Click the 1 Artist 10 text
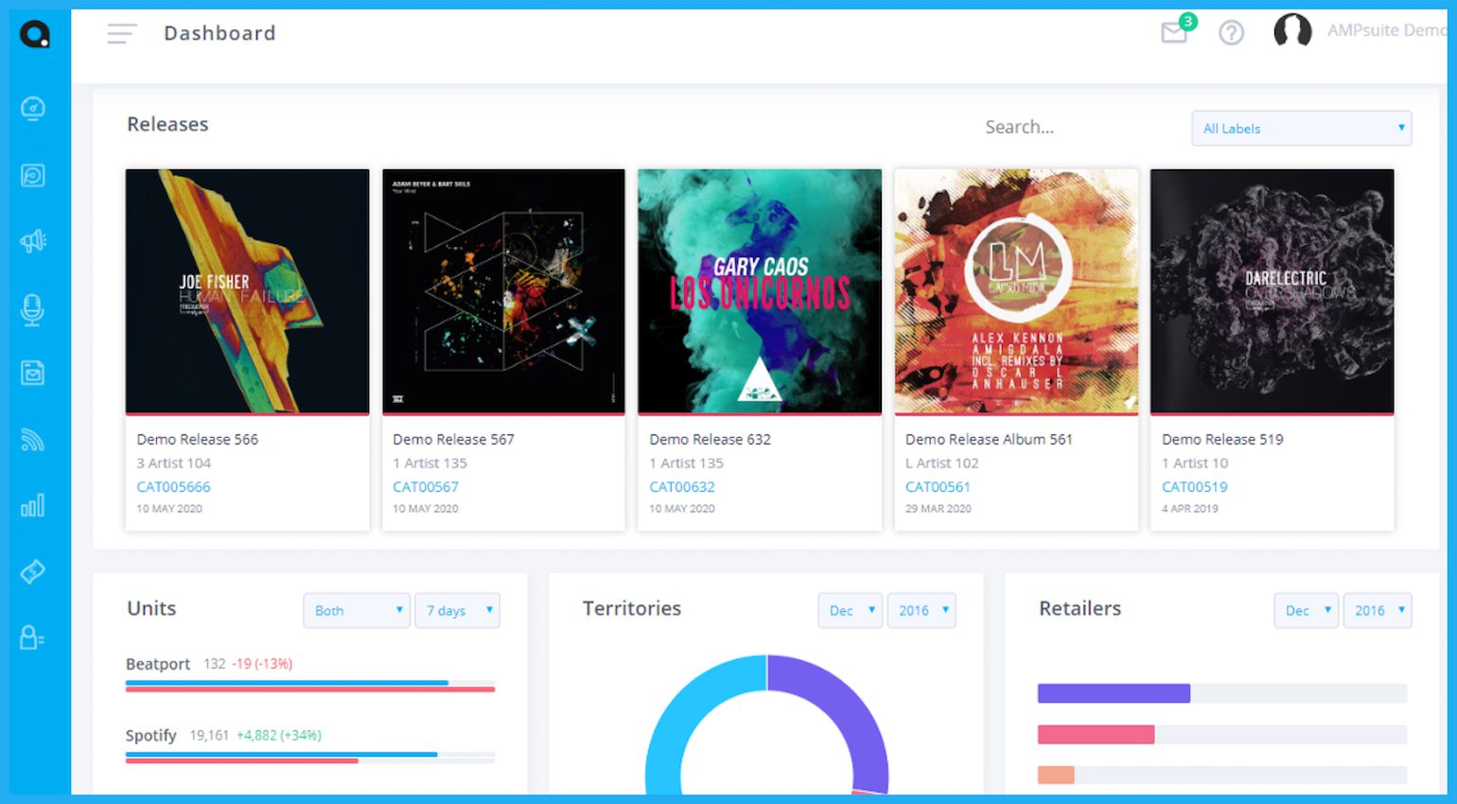 [x=1195, y=463]
